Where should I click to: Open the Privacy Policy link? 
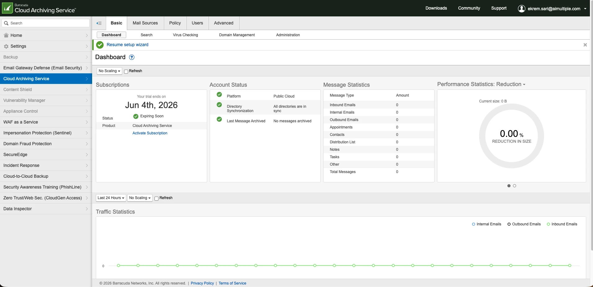pyautogui.click(x=202, y=283)
